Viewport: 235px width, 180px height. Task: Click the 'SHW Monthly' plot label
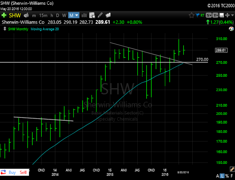coord(18,29)
